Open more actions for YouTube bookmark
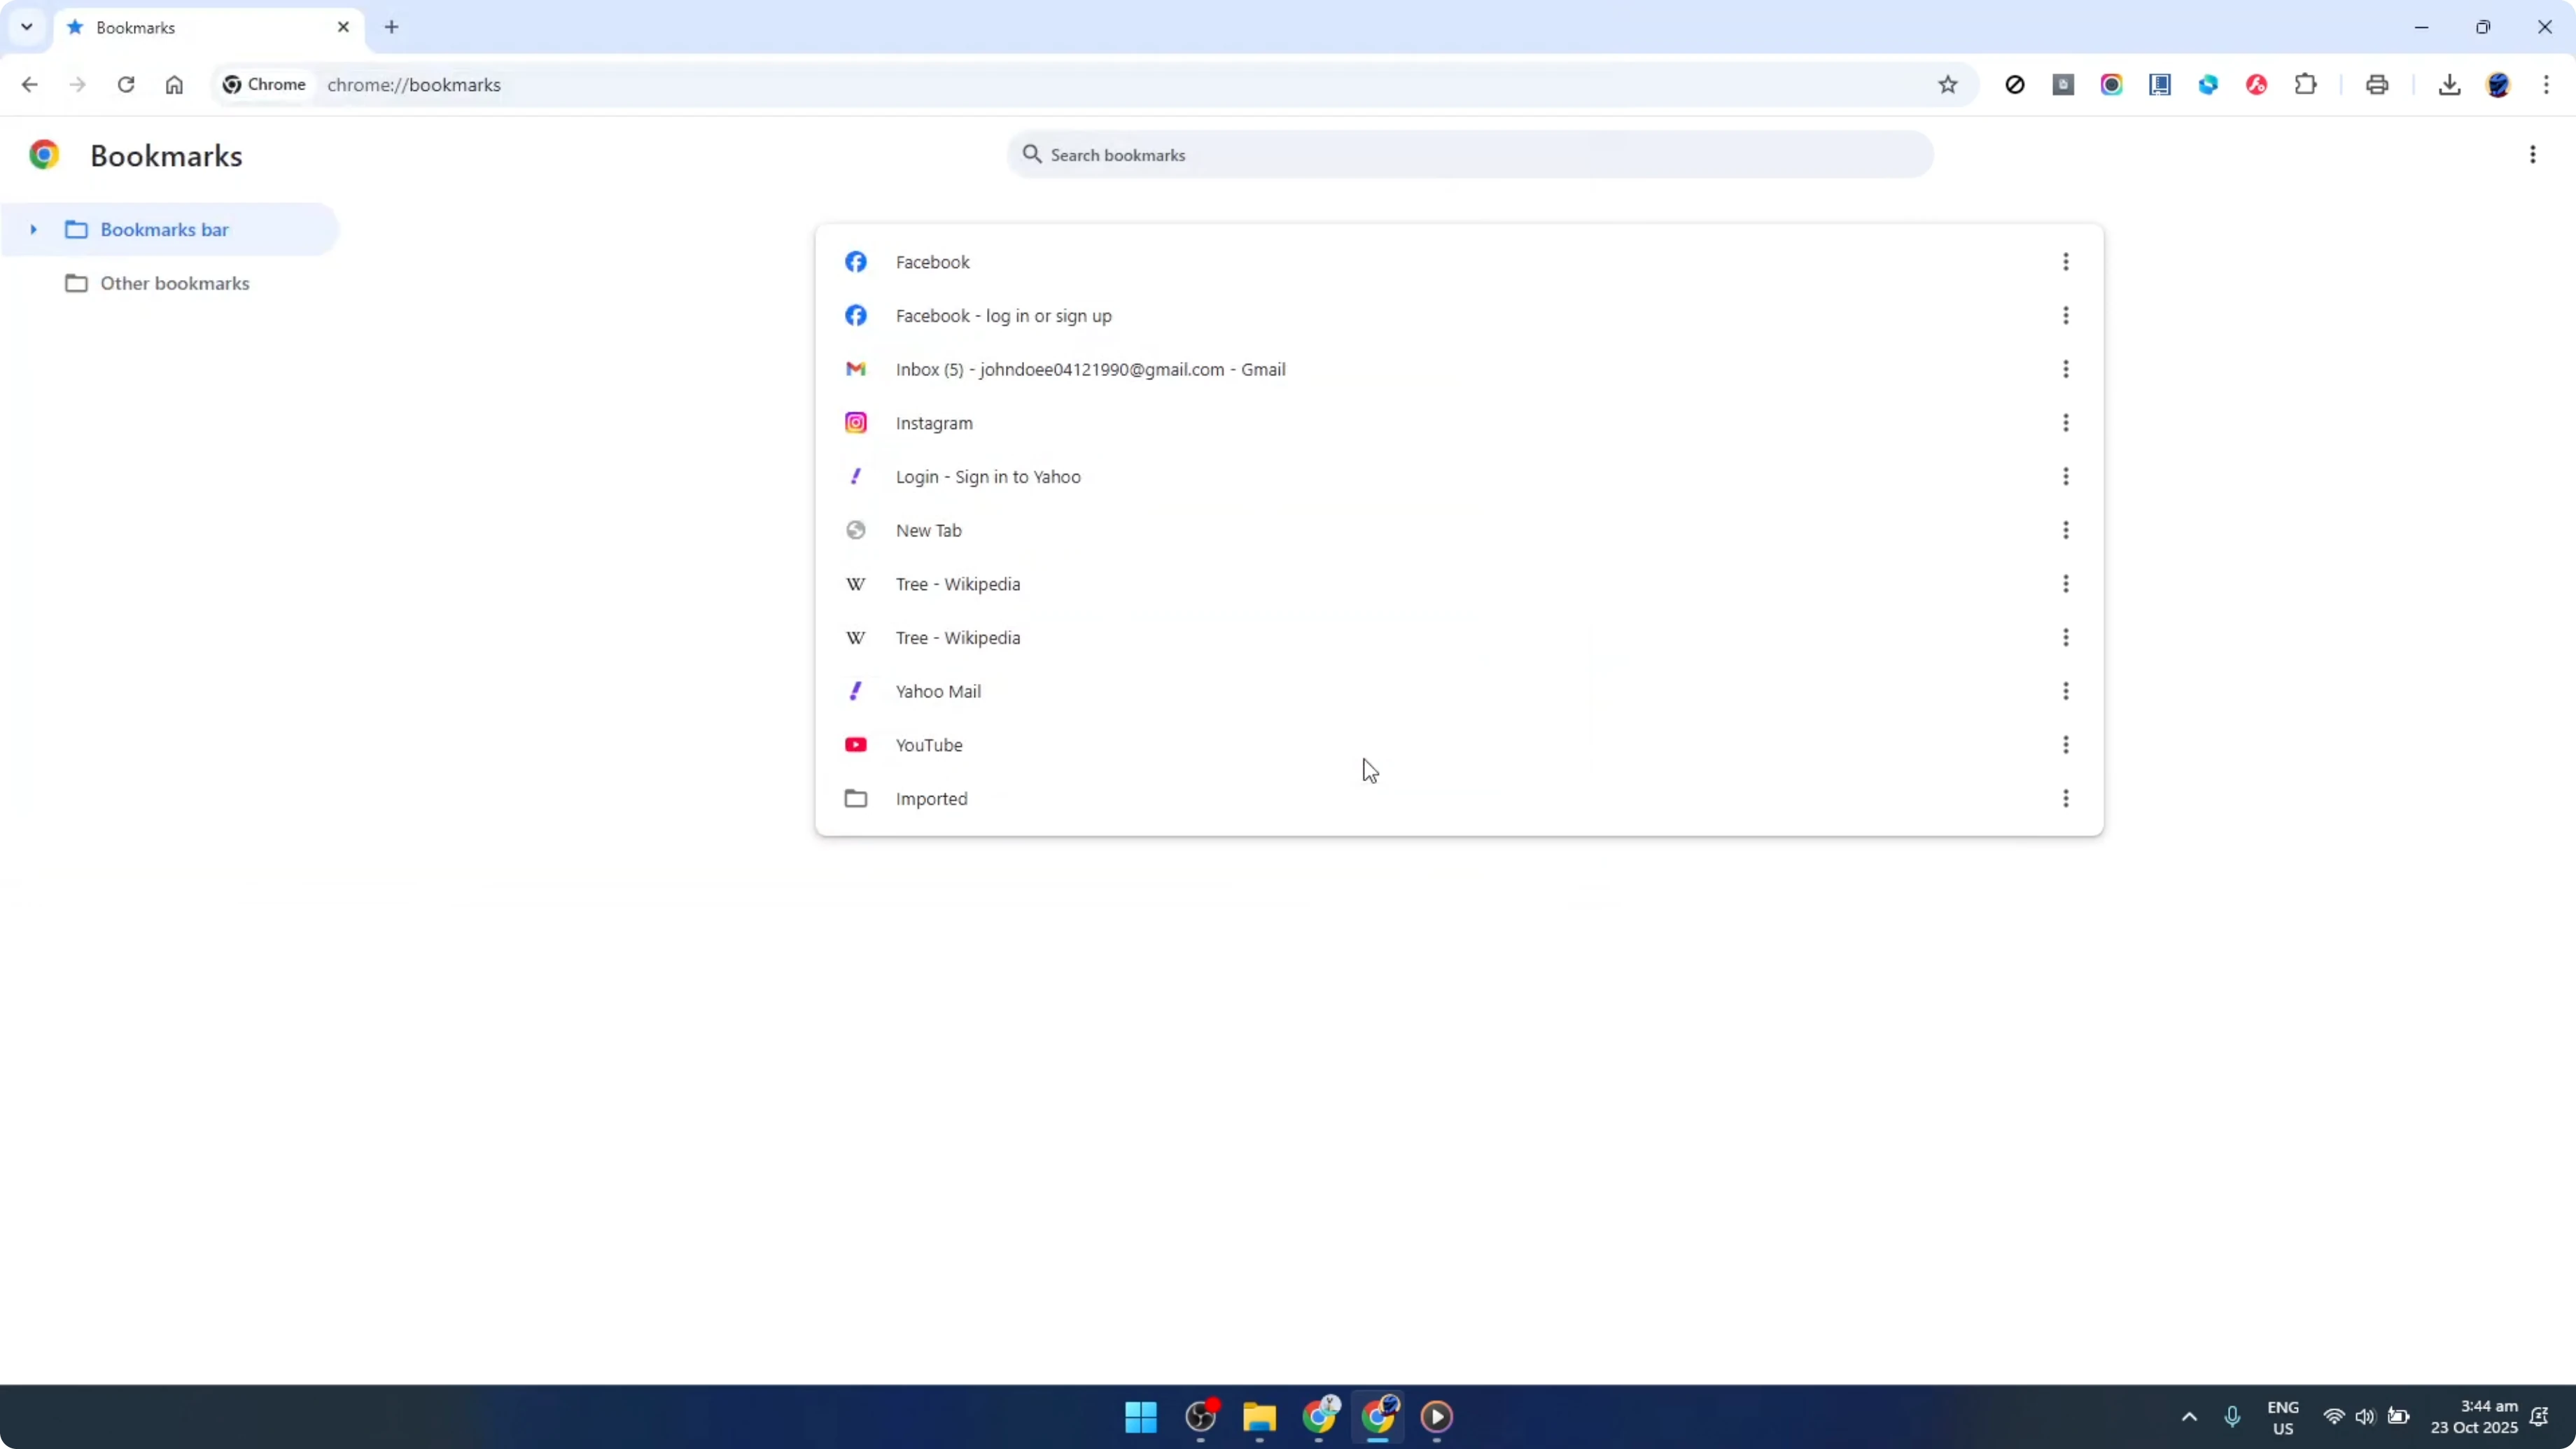Viewport: 2576px width, 1449px height. click(x=2065, y=745)
